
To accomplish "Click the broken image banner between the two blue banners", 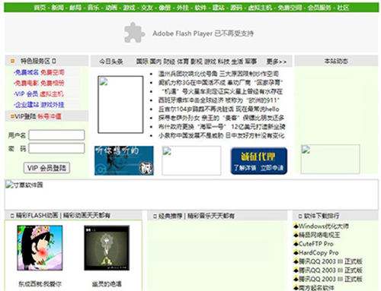I will [x=191, y=160].
